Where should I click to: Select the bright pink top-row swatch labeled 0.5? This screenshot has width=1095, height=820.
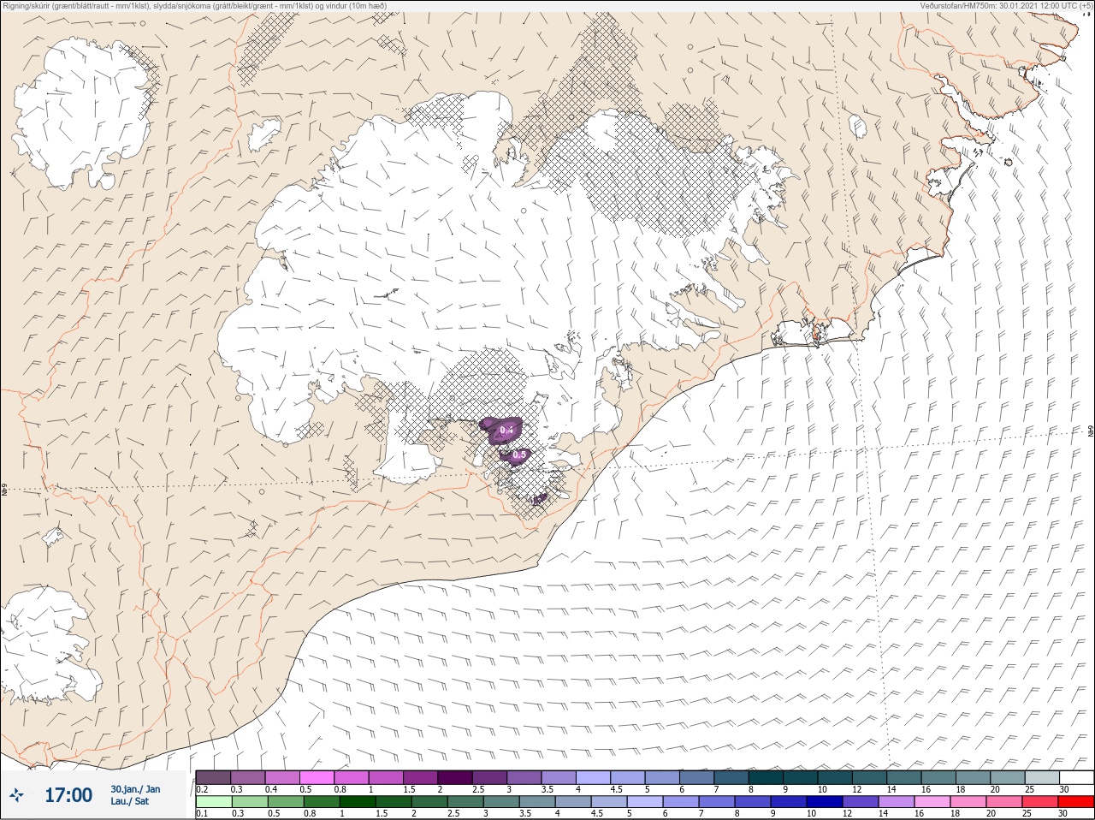point(317,777)
